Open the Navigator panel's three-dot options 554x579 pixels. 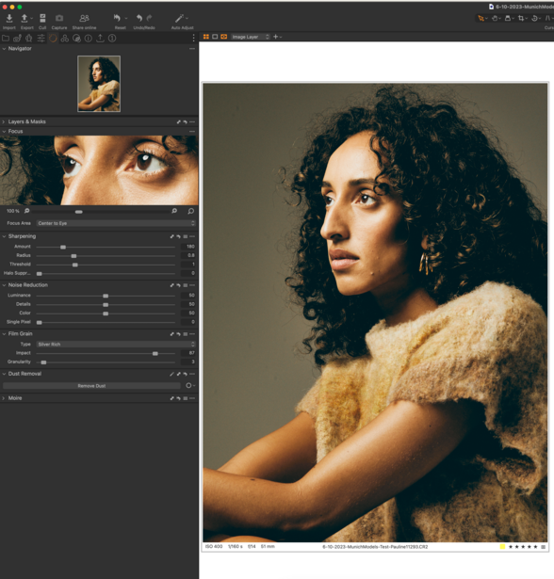[192, 49]
